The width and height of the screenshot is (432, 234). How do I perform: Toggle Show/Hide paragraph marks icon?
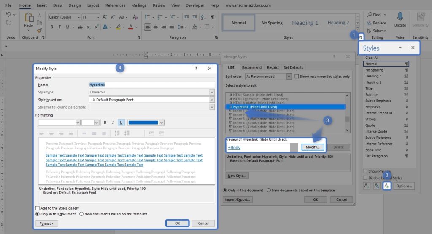coord(213,17)
